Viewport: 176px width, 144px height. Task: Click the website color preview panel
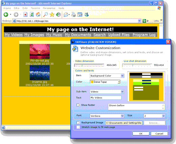(146, 86)
